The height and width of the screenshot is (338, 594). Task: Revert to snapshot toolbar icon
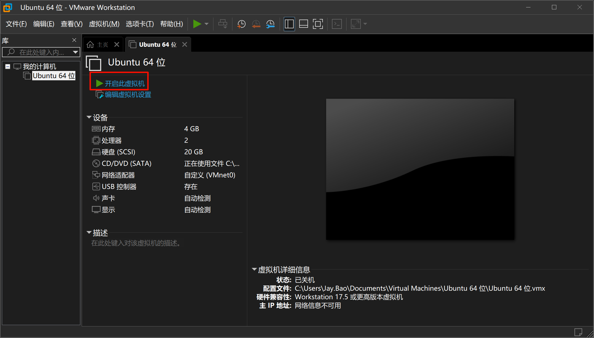(x=256, y=24)
